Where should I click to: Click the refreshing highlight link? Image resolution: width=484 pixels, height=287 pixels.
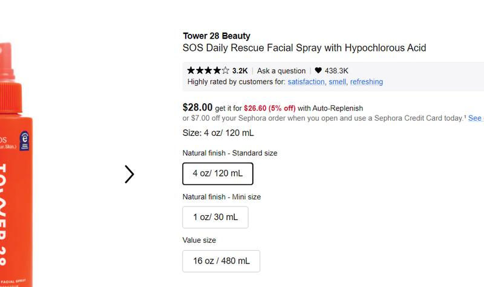(367, 82)
